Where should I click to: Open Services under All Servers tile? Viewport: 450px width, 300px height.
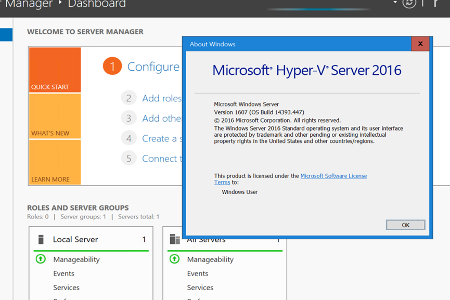pos(200,288)
